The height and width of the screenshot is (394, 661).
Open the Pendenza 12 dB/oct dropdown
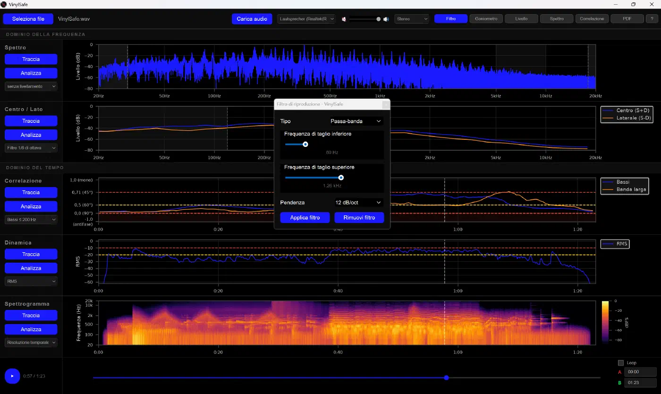[358, 202]
